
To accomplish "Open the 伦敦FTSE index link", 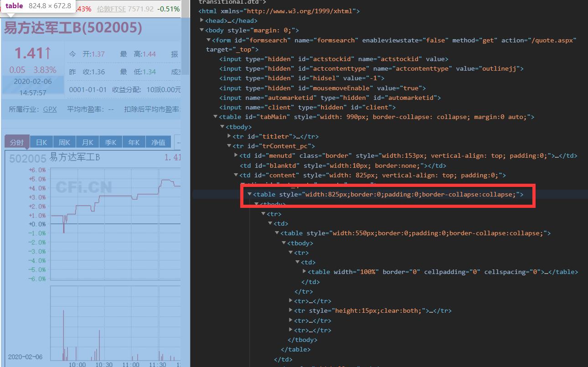I will click(x=112, y=9).
